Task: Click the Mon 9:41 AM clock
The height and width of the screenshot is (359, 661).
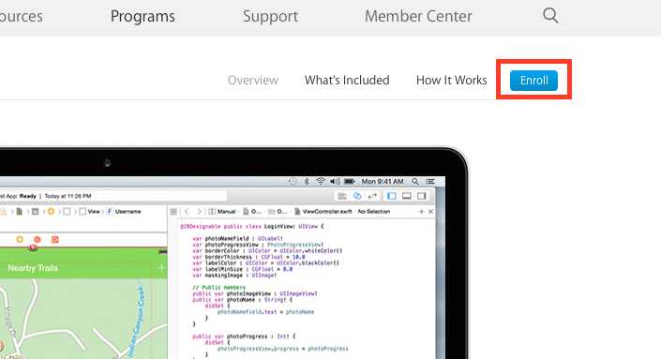Action: tap(383, 181)
